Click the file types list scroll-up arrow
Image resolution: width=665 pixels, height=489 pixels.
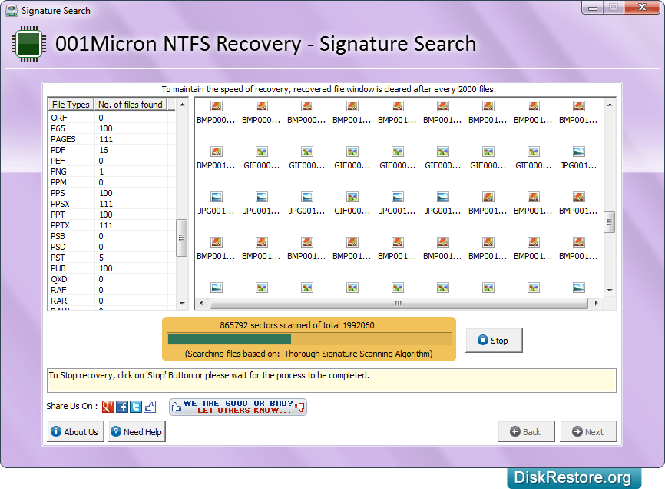182,105
